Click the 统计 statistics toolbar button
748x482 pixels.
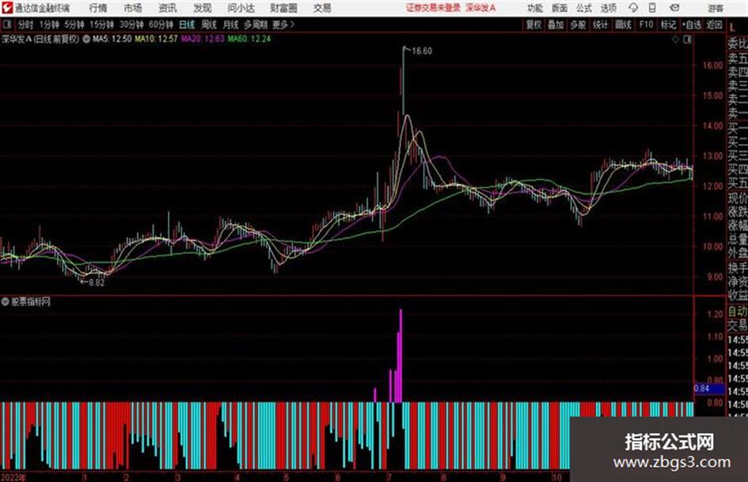click(601, 25)
